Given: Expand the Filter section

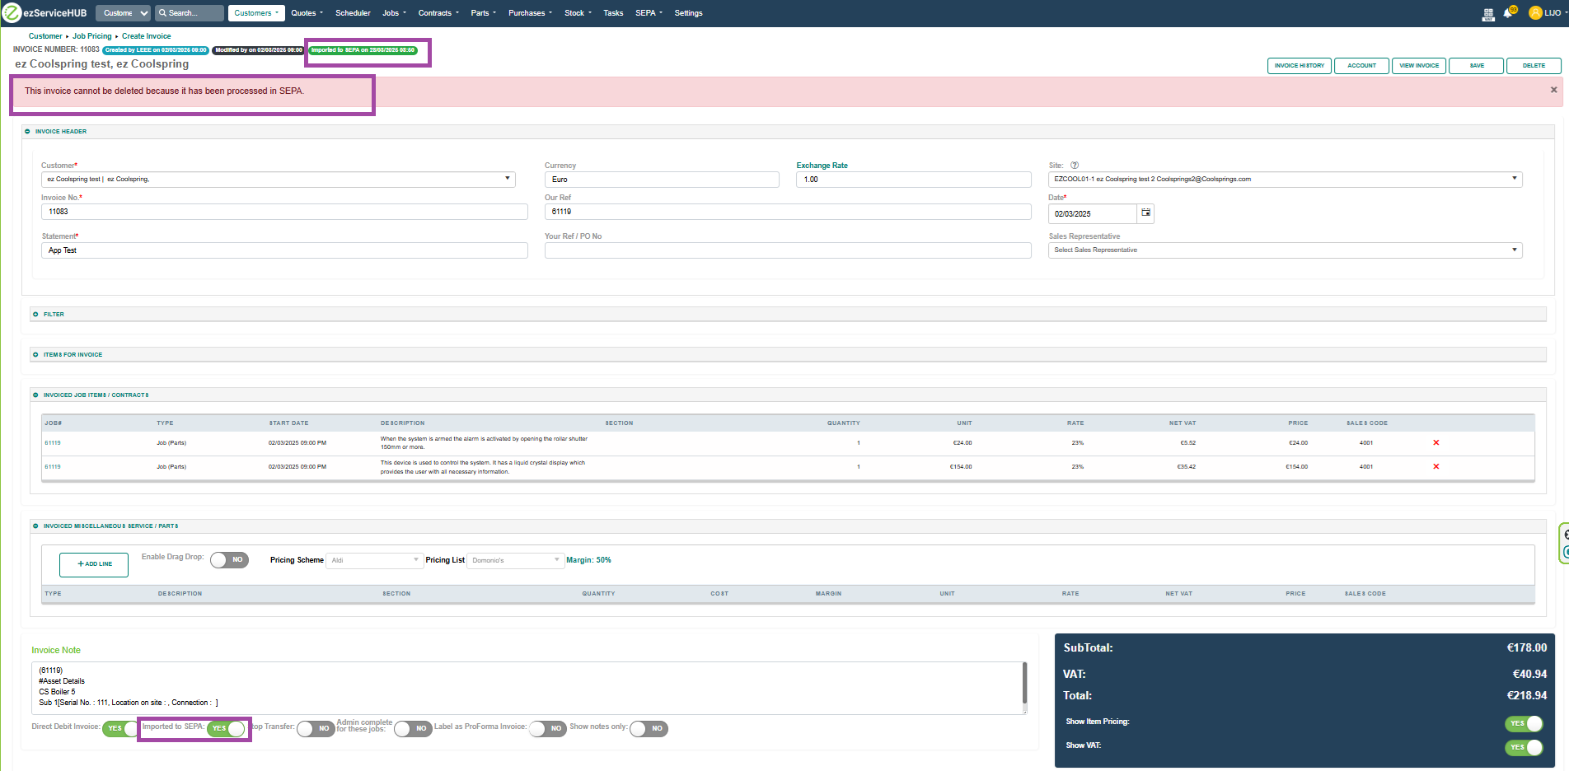Looking at the screenshot, I should point(54,315).
